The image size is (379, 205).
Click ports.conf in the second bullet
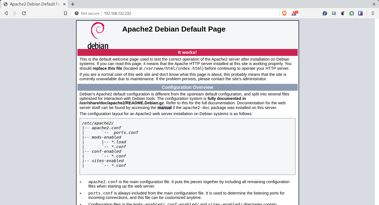click(x=100, y=193)
